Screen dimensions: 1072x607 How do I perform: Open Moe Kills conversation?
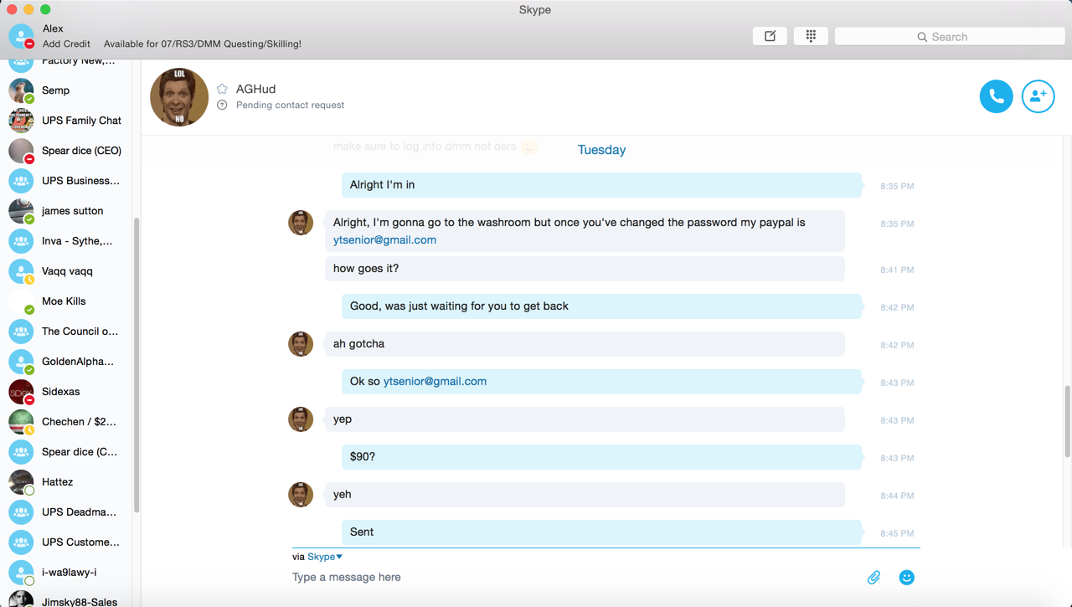pos(67,301)
